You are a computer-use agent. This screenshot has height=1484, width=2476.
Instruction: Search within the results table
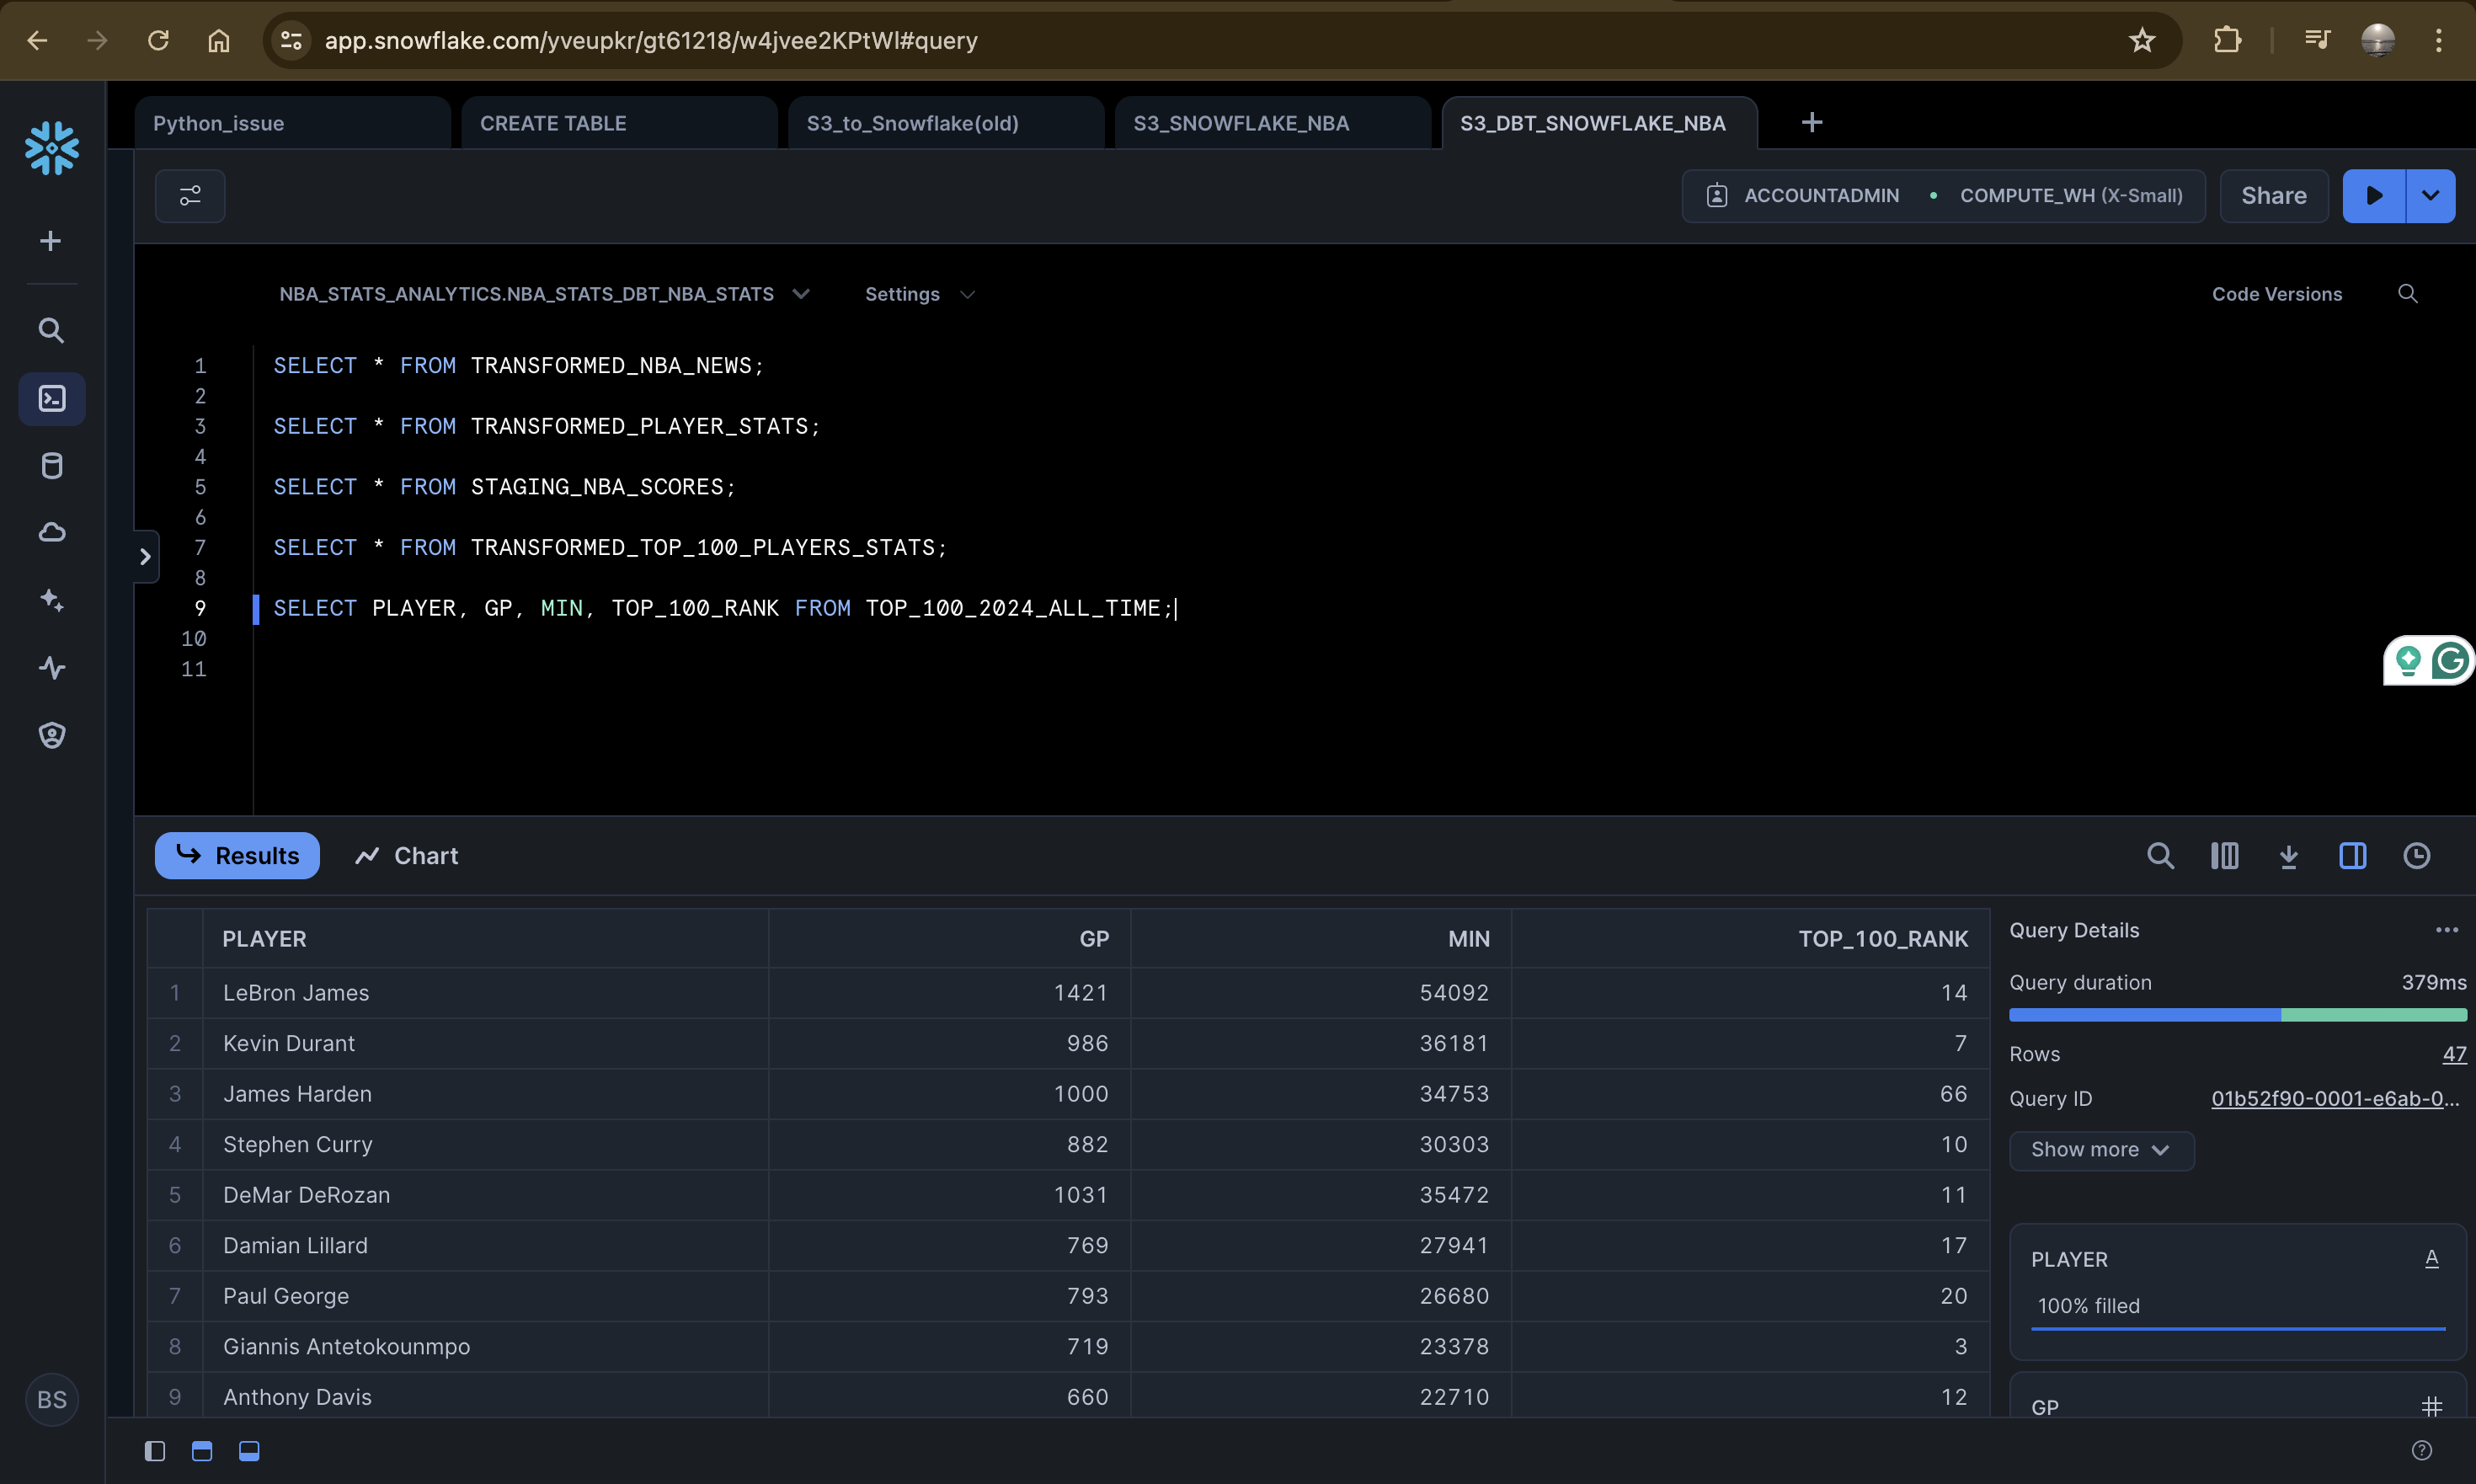tap(2160, 856)
